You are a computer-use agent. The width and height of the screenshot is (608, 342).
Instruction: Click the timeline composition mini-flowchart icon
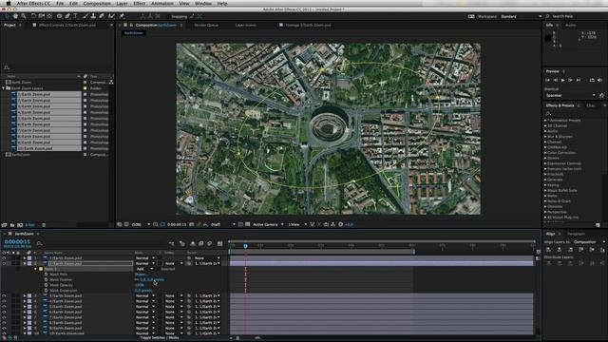click(171, 243)
